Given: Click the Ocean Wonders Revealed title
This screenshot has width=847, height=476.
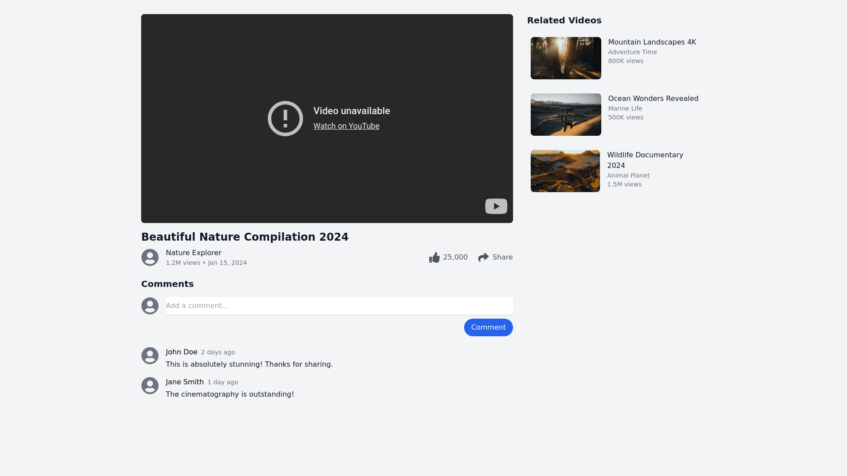Looking at the screenshot, I should click(653, 99).
